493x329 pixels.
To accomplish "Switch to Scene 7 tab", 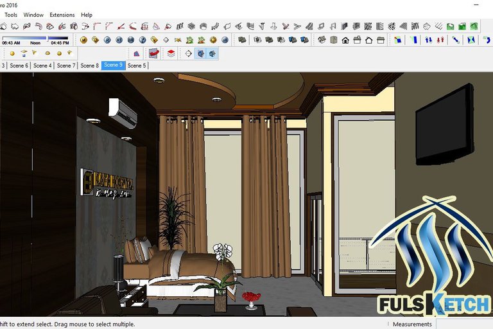I will [66, 66].
